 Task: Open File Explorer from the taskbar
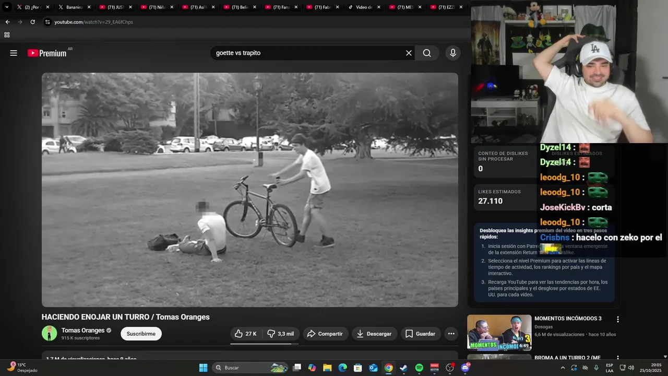pyautogui.click(x=327, y=368)
